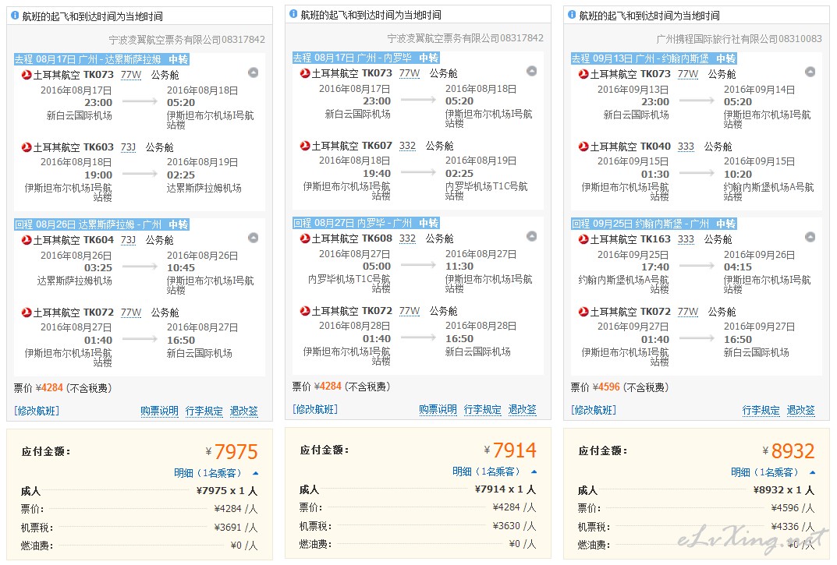
Task: Show 退改签 rules for the 内罗毕 itinerary
Action: [x=523, y=409]
